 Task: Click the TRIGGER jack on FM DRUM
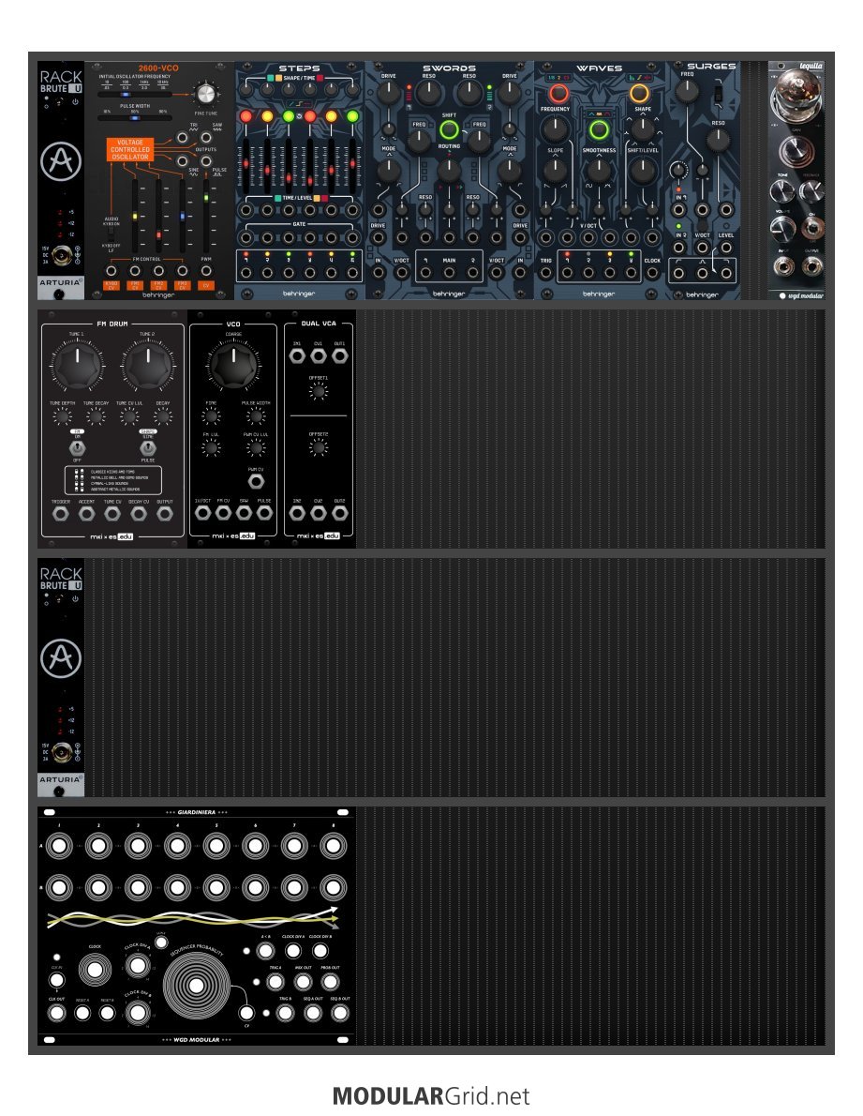(60, 514)
